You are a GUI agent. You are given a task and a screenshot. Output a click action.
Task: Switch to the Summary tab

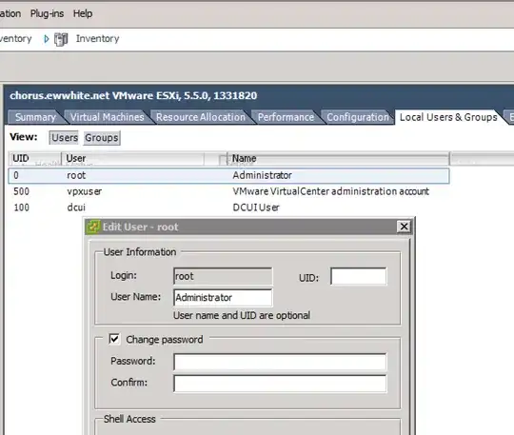click(35, 117)
